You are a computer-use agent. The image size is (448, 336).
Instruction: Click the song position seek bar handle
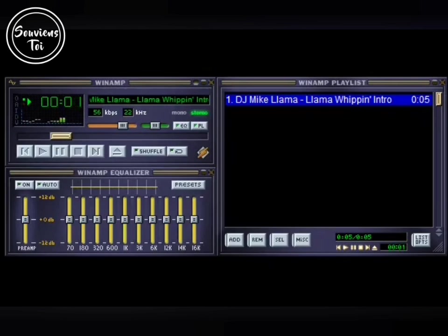[61, 136]
